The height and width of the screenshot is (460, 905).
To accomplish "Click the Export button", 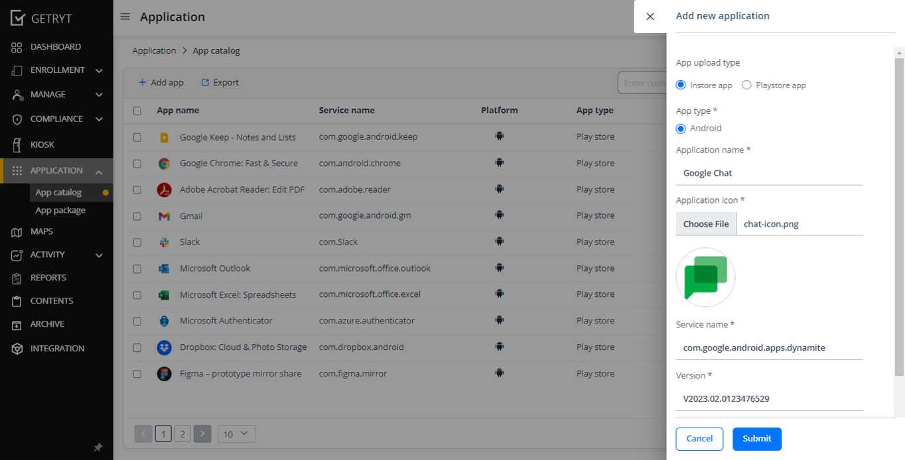I will [x=220, y=83].
